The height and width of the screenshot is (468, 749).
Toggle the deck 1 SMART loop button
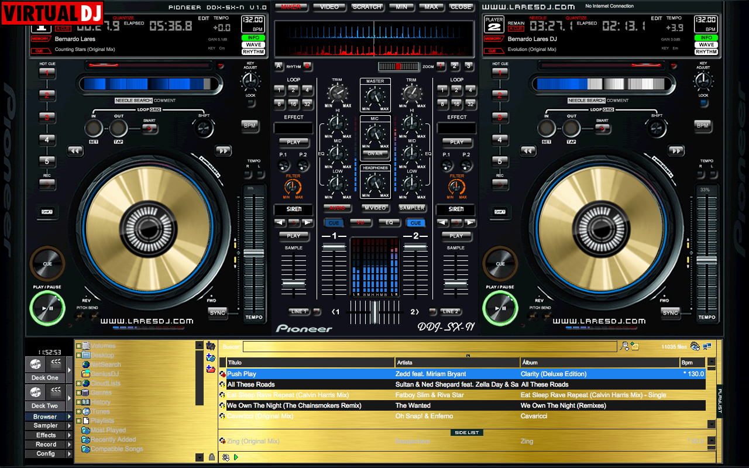coord(150,128)
